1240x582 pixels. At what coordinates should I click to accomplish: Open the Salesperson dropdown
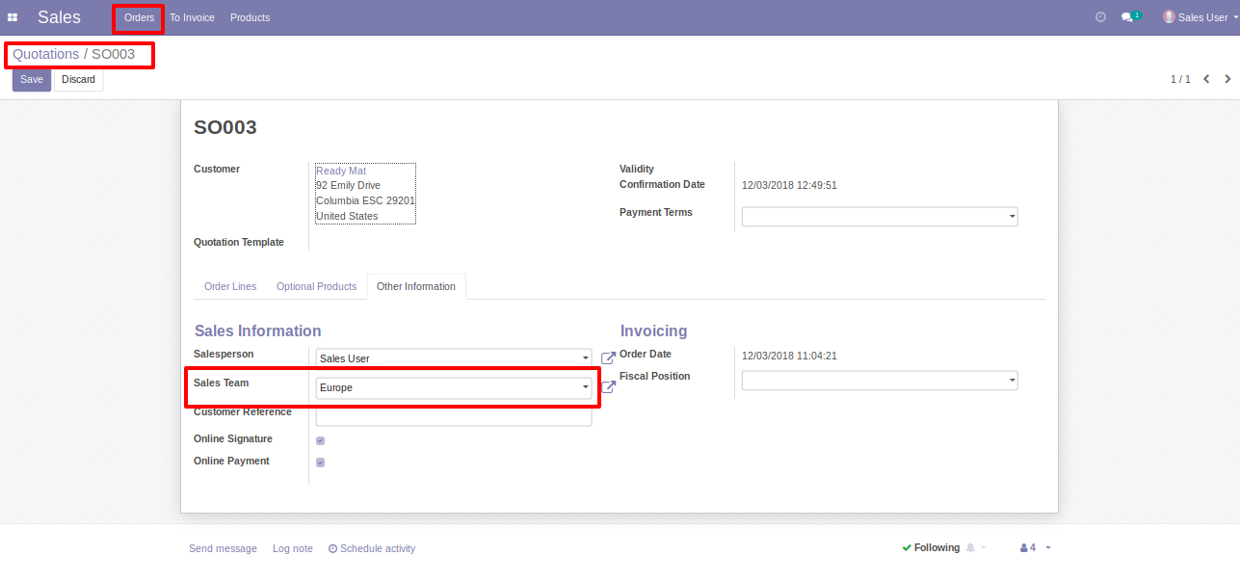pyautogui.click(x=454, y=358)
